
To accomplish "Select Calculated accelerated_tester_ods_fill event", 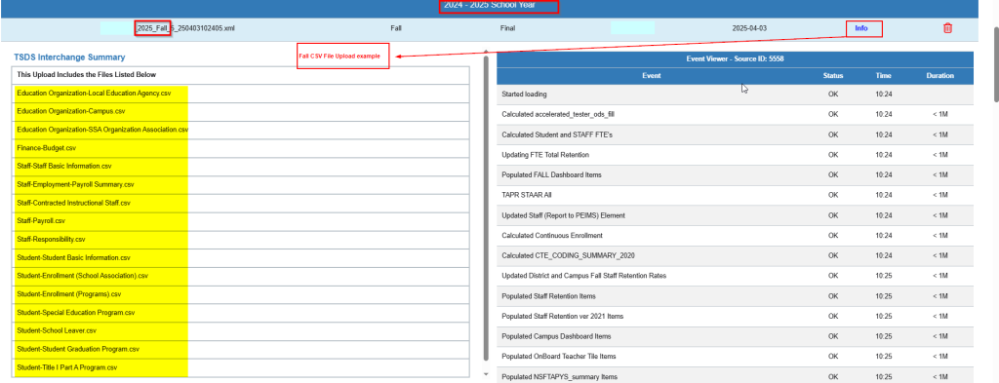I will coord(735,115).
